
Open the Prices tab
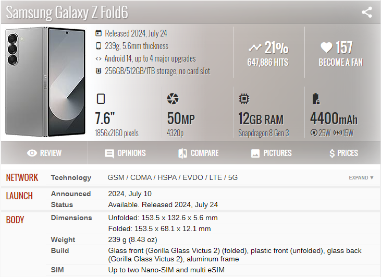tap(343, 153)
